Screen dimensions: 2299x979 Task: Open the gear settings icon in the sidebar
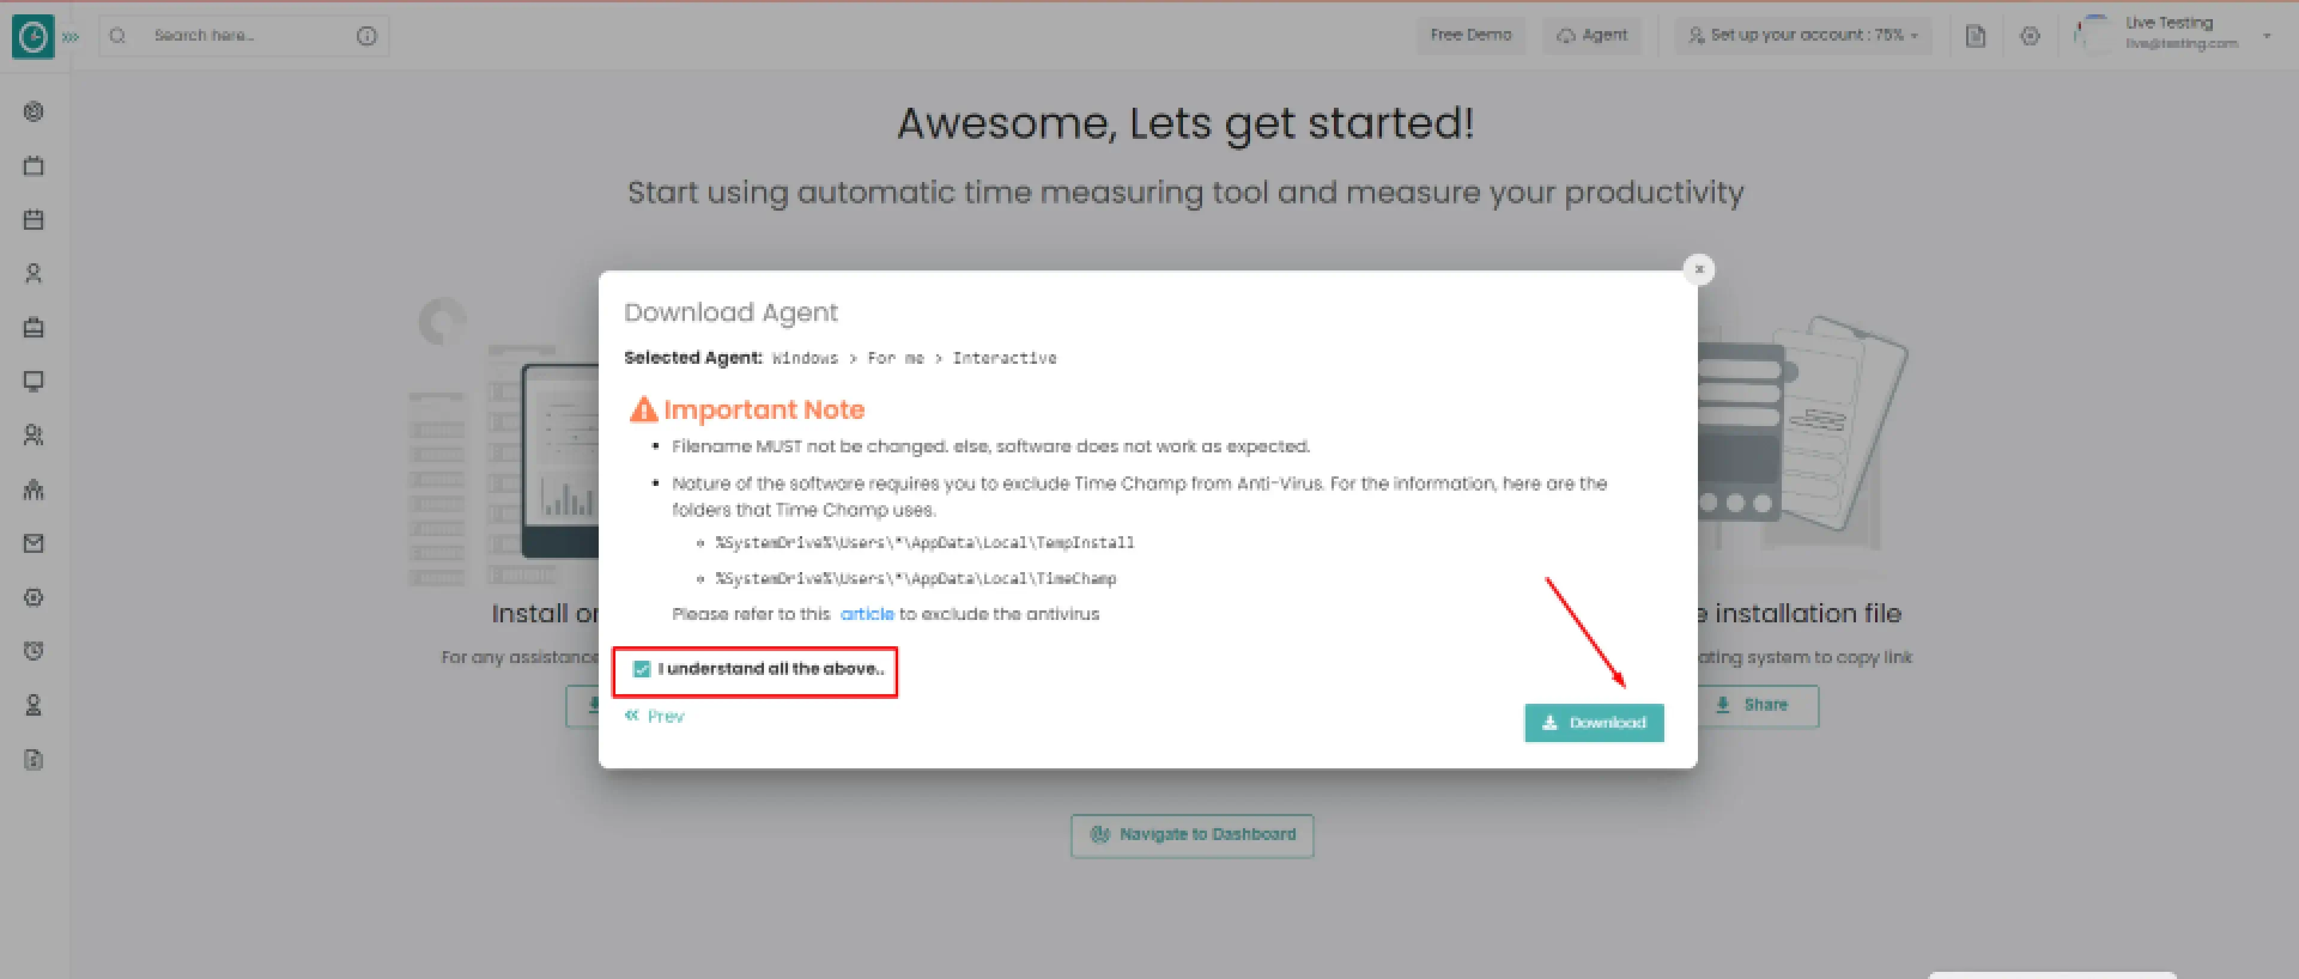coord(34,597)
